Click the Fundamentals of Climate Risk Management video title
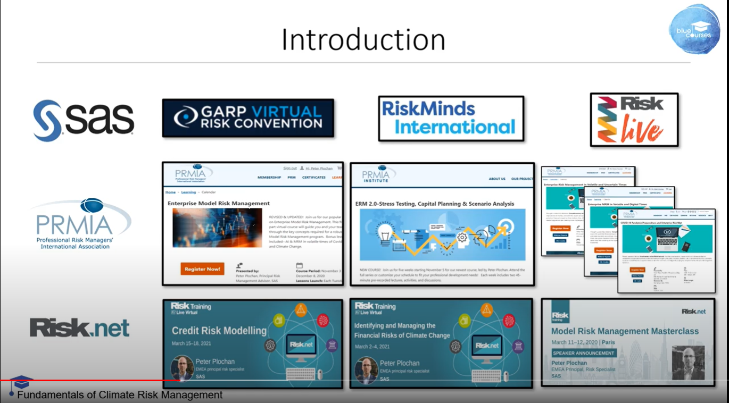The height and width of the screenshot is (403, 729). (x=120, y=395)
